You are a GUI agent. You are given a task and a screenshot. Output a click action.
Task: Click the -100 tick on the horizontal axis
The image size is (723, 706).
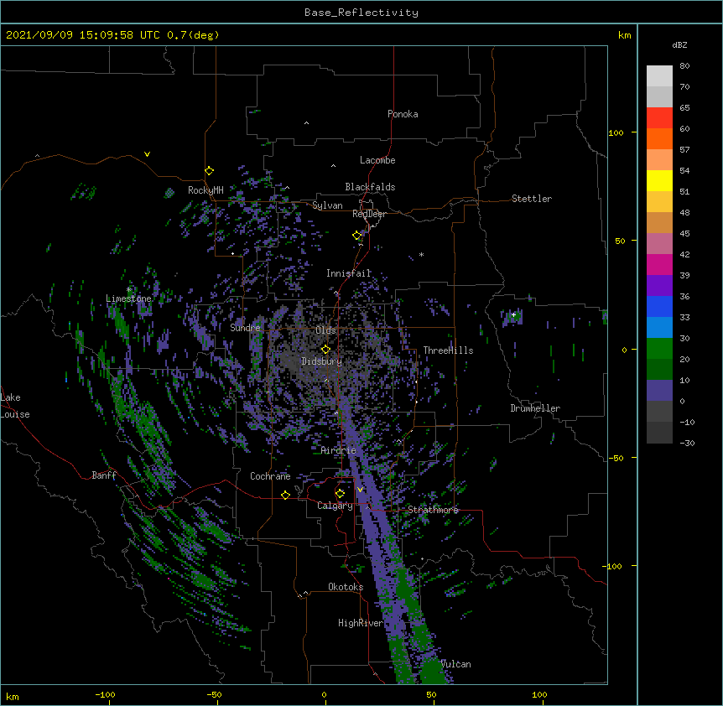pyautogui.click(x=105, y=694)
